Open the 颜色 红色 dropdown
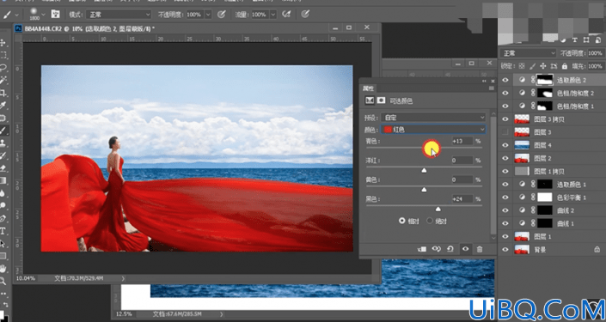Image resolution: width=606 pixels, height=322 pixels. click(433, 130)
